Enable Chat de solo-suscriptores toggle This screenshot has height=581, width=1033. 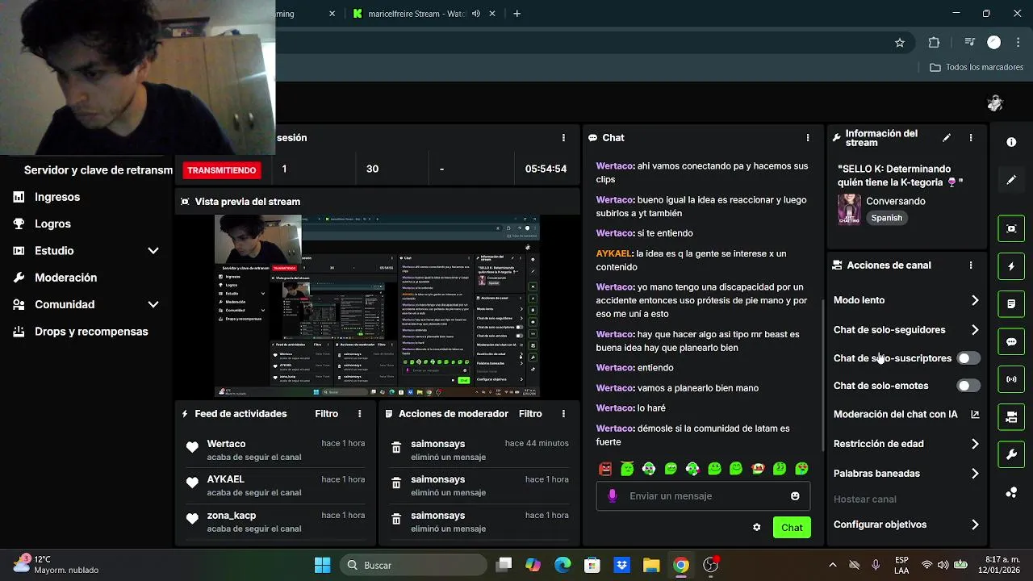point(968,358)
